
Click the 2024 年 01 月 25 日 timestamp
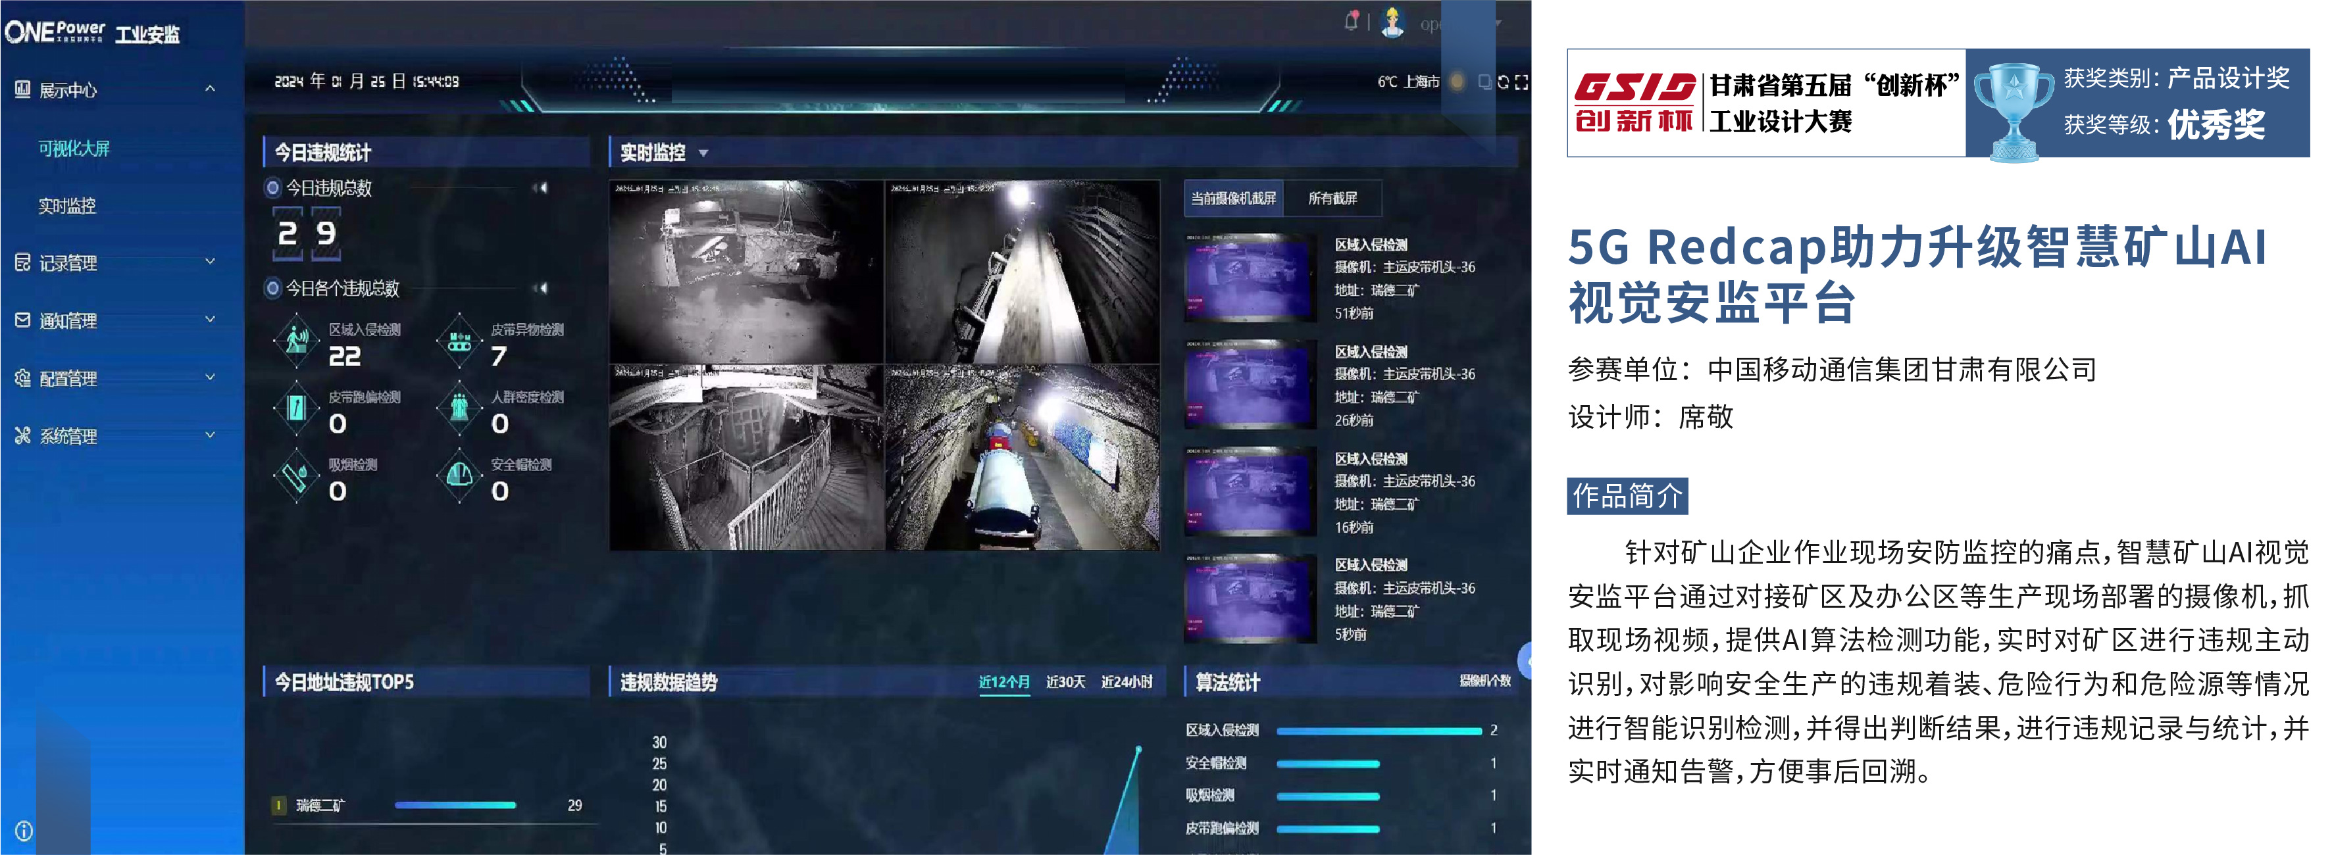point(367,82)
